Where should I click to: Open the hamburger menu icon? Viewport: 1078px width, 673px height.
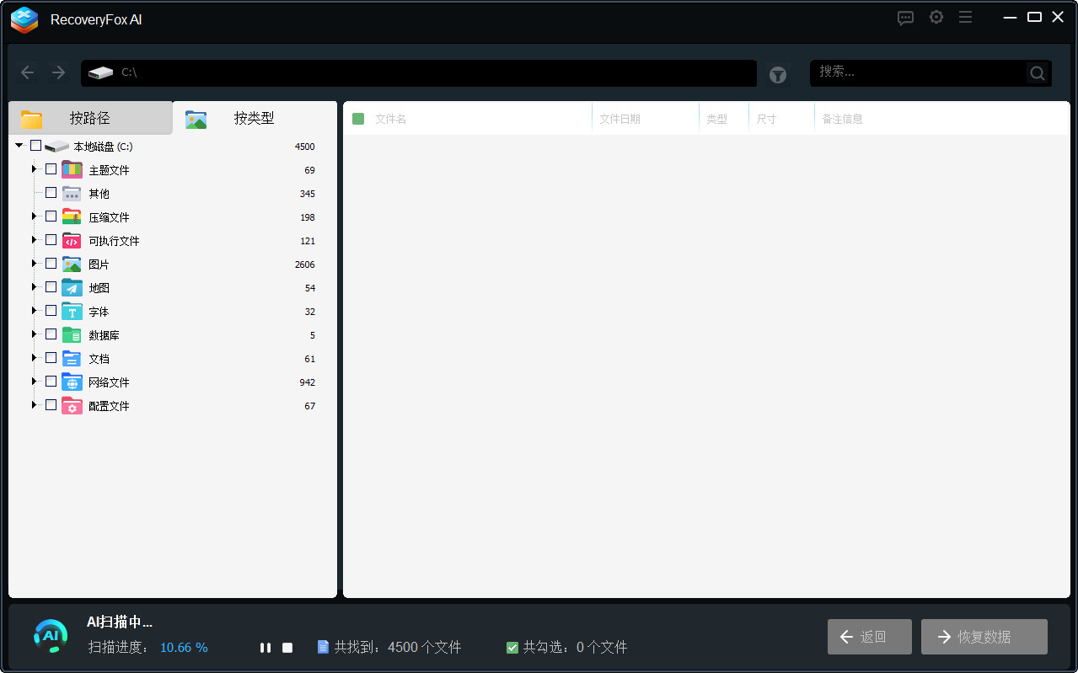[x=965, y=17]
